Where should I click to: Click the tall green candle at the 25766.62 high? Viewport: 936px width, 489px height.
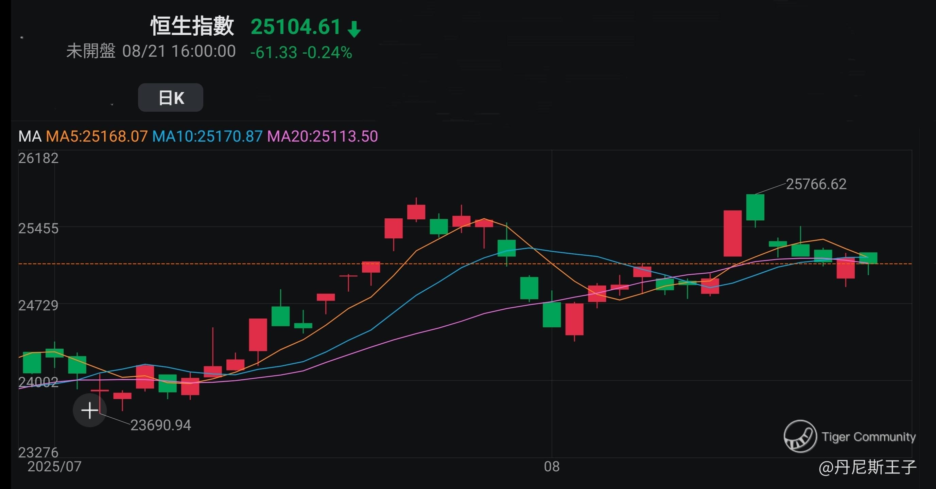click(x=755, y=207)
